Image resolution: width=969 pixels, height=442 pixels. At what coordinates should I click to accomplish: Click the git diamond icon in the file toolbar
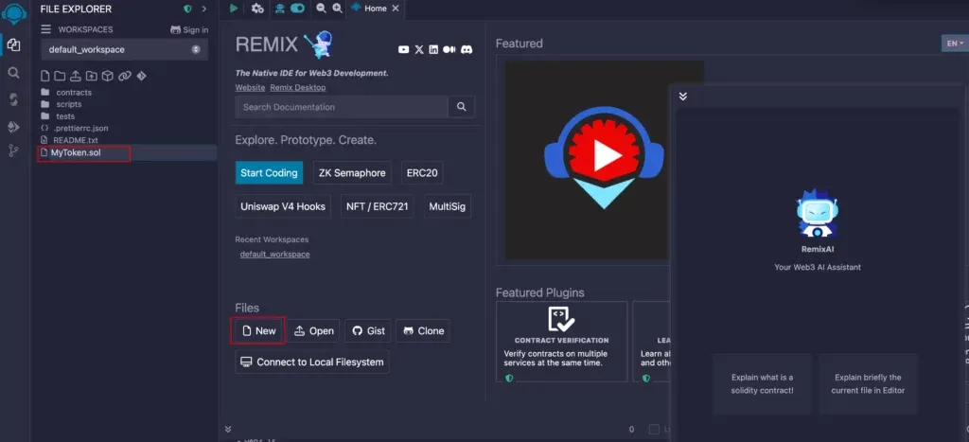coord(142,76)
